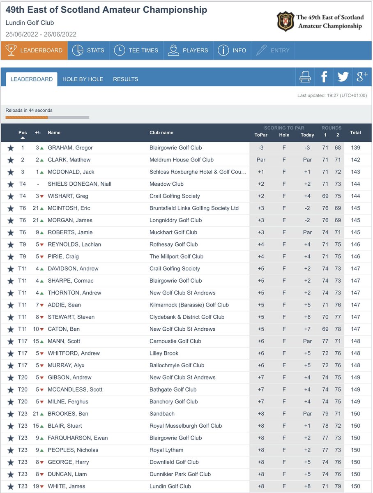Sort table by Name column
The image size is (373, 493).
coord(54,133)
